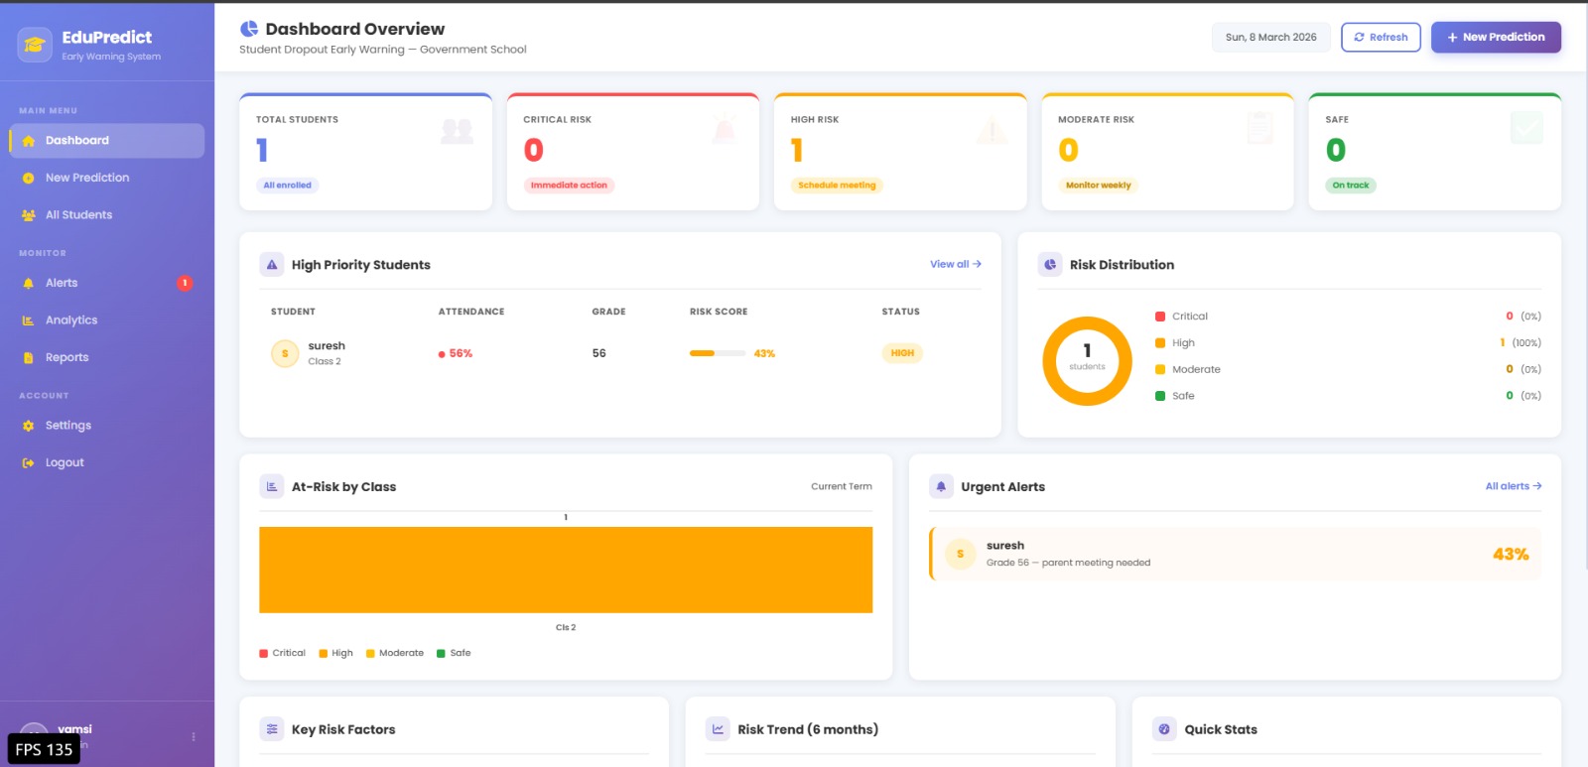Image resolution: width=1588 pixels, height=767 pixels.
Task: Click suresh's avatar in the students table
Action: (285, 353)
